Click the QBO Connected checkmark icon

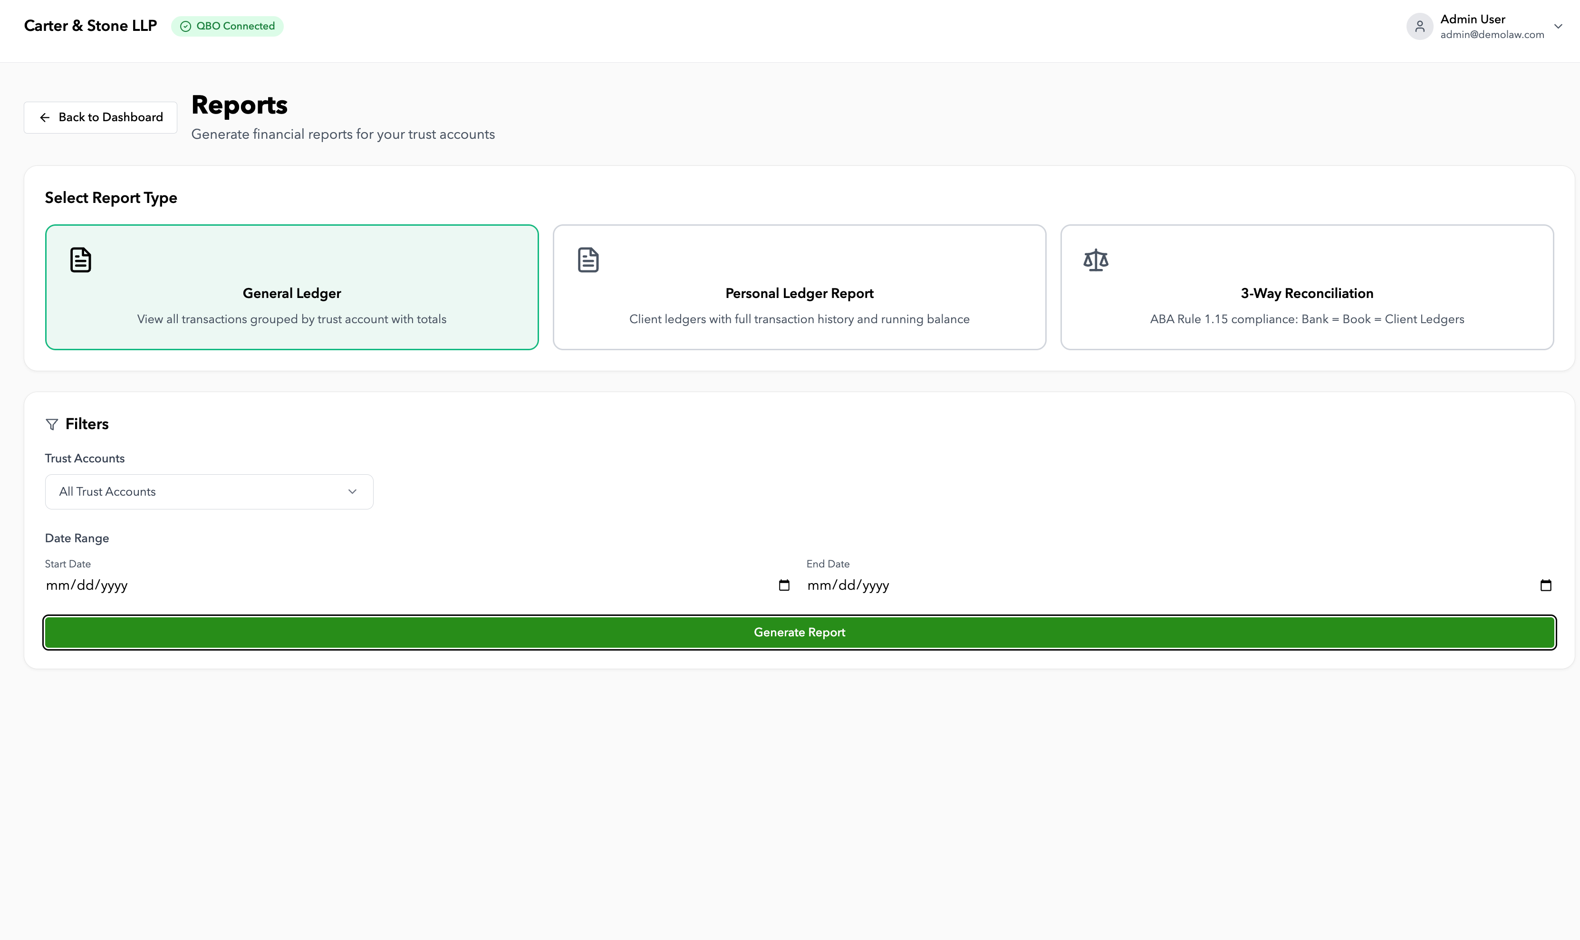pyautogui.click(x=186, y=27)
